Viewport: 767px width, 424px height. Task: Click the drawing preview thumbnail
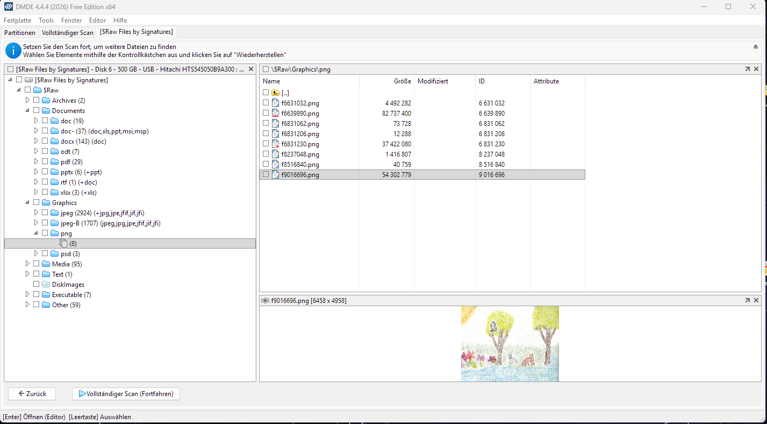(x=510, y=344)
